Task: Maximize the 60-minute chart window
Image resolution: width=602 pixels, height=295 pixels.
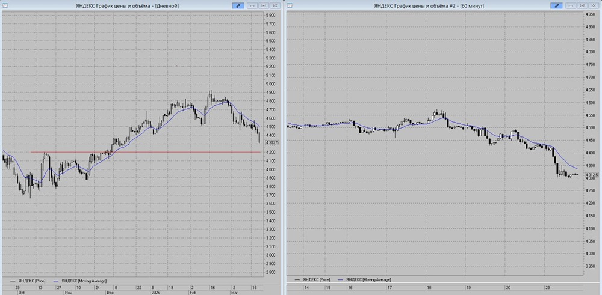Action: (x=582, y=6)
